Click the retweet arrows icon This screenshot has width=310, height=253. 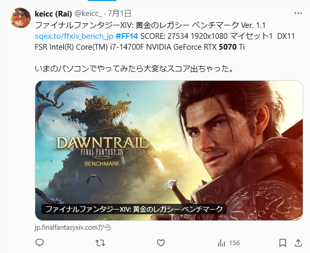[100, 243]
